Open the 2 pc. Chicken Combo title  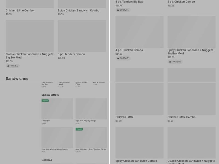click(181, 2)
